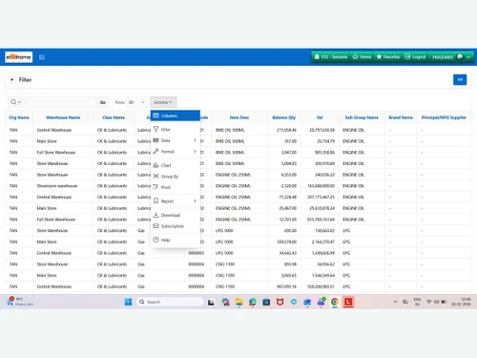Open the Microsoft Store taskbar icon
Screen dimensions: 477x358
pyautogui.click(x=266, y=302)
